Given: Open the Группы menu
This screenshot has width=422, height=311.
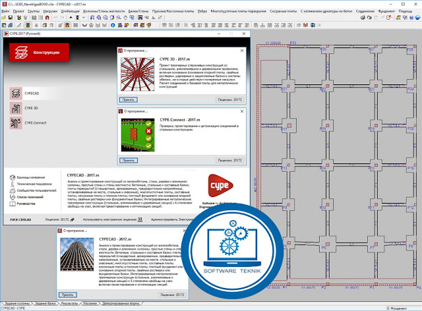Looking at the screenshot, I should click(34, 11).
